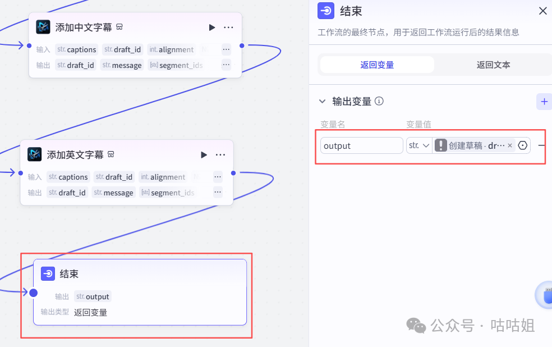Click the ellipsis icon on 添加中文字幕 output row

point(226,65)
